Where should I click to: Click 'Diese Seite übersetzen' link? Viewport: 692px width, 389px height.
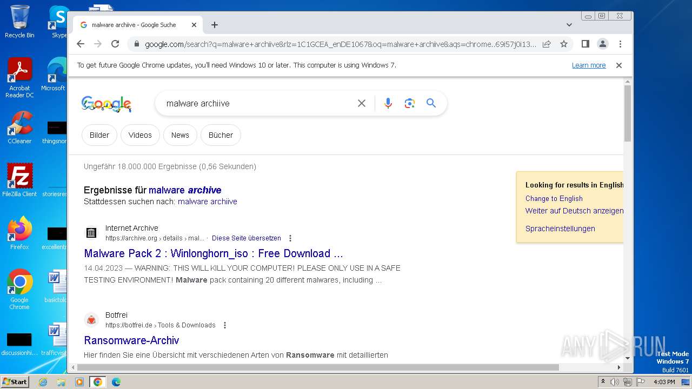pyautogui.click(x=247, y=238)
